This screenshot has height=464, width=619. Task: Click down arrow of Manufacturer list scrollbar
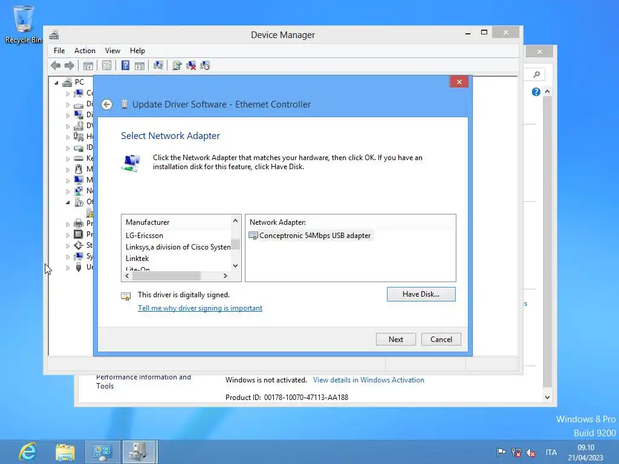(x=235, y=266)
